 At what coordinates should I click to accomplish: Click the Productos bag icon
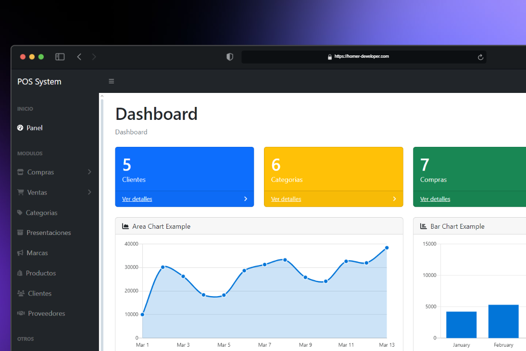pyautogui.click(x=20, y=273)
